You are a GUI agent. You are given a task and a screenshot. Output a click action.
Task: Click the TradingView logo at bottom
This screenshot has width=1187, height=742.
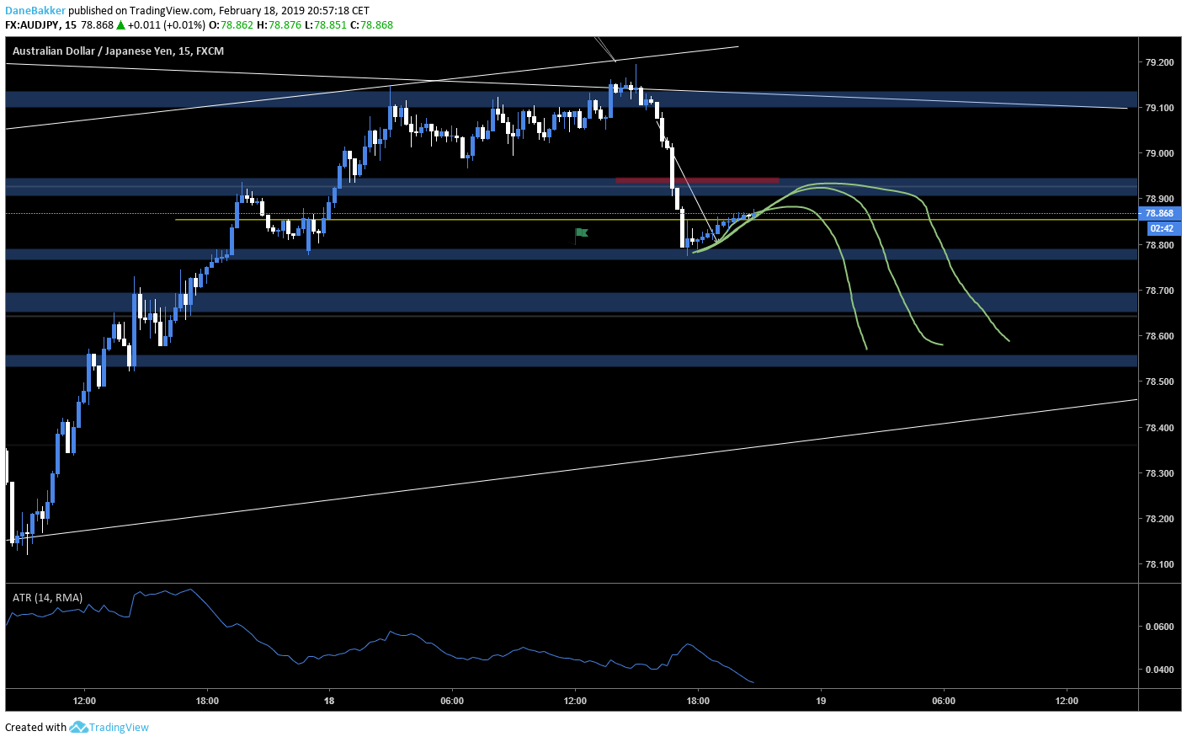pyautogui.click(x=109, y=727)
